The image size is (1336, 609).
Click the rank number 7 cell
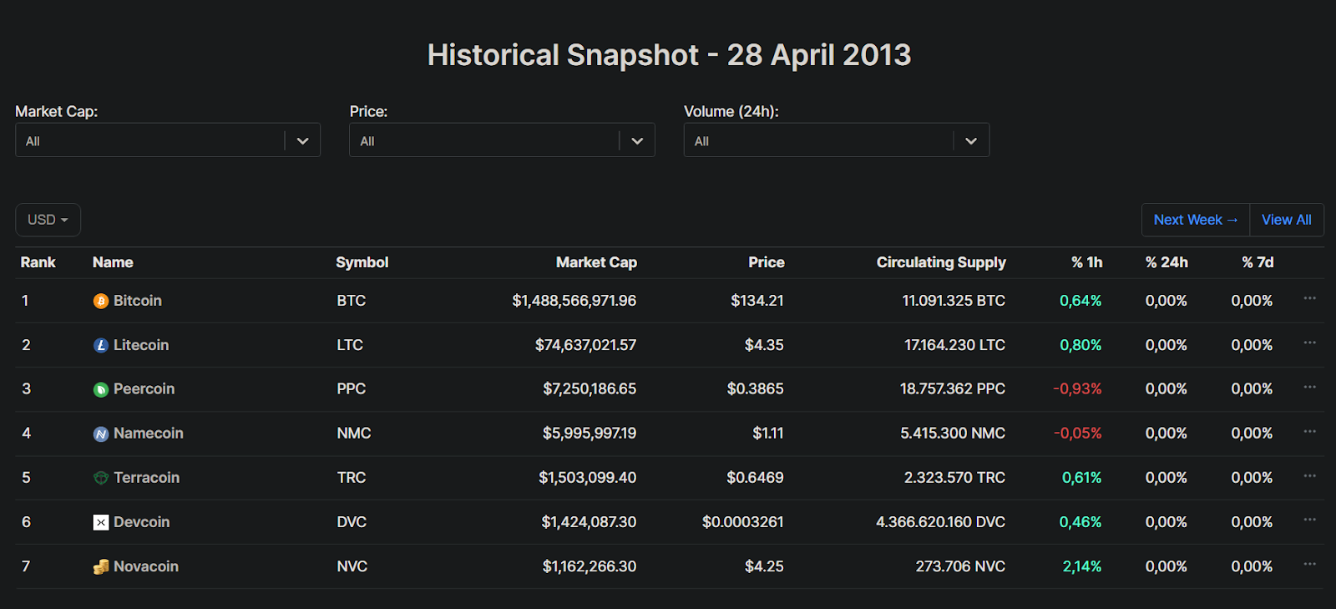pyautogui.click(x=26, y=566)
